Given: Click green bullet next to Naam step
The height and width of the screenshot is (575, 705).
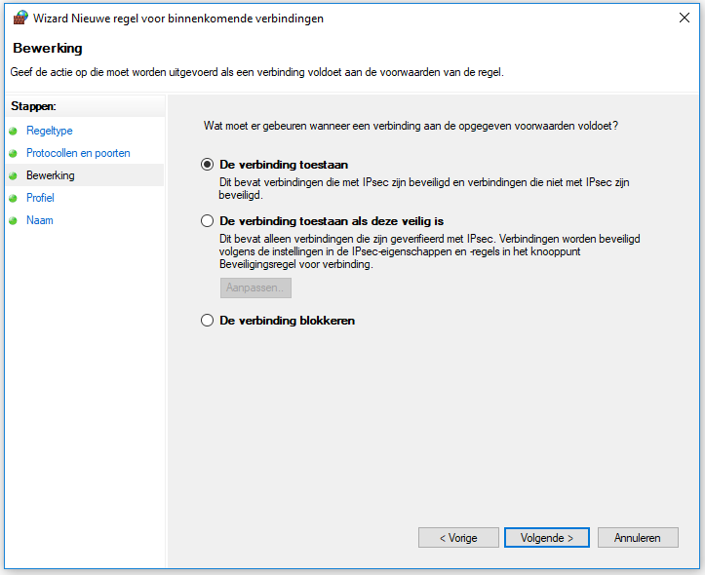Looking at the screenshot, I should (x=13, y=220).
